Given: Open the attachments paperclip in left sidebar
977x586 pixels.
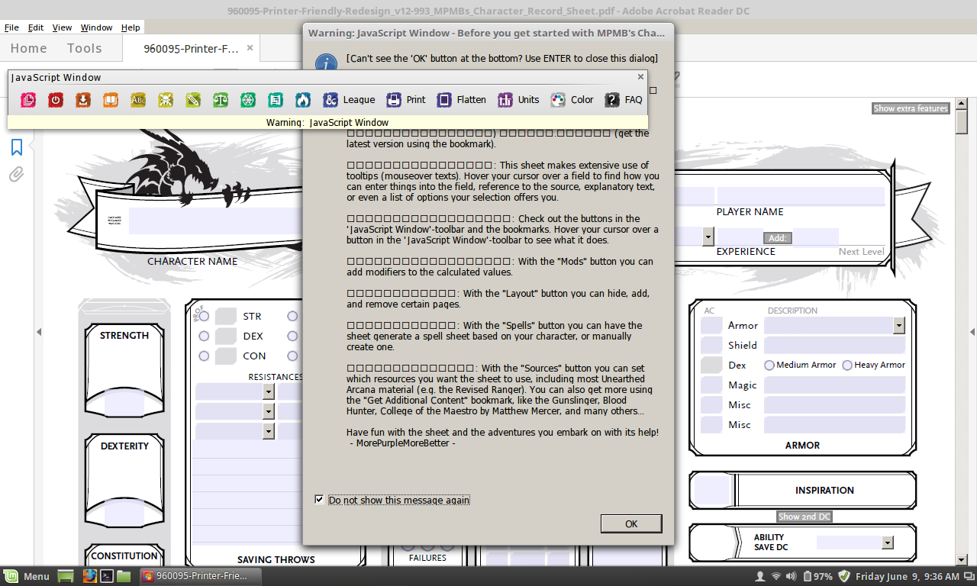Looking at the screenshot, I should 16,175.
